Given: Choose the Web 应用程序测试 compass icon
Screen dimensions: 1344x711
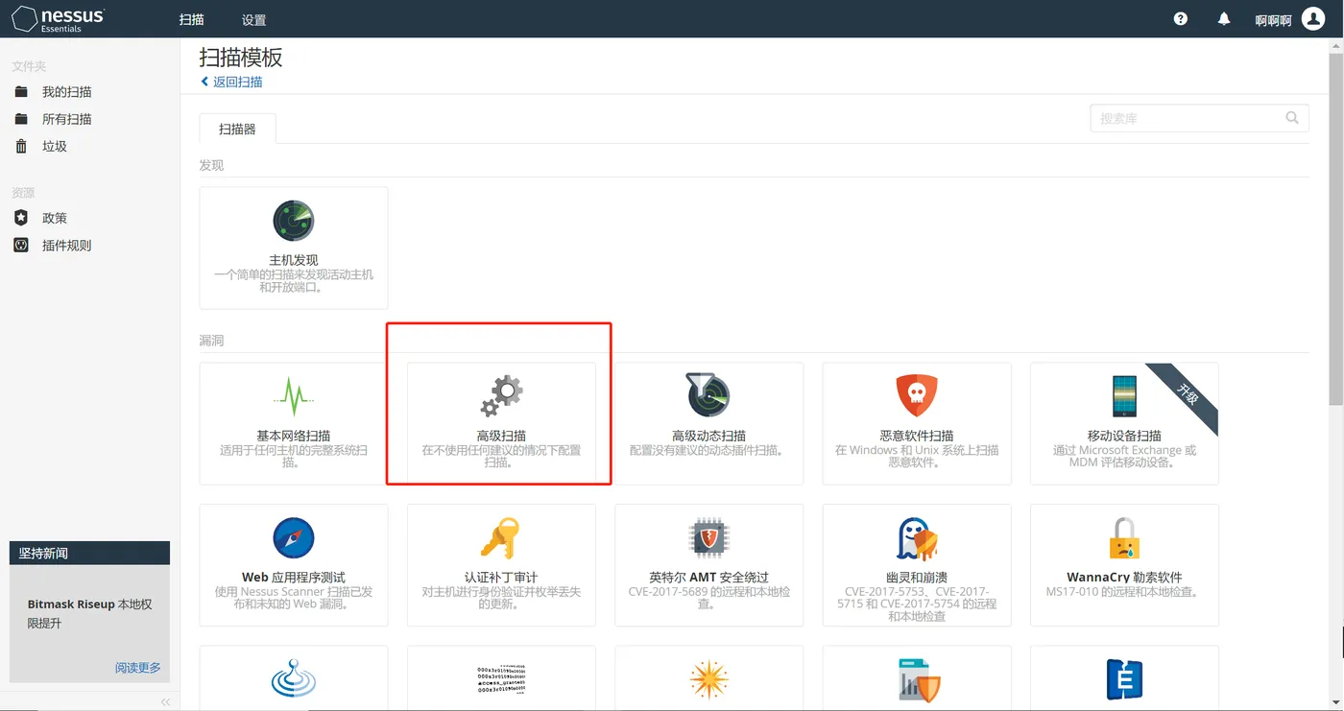Looking at the screenshot, I should pos(294,537).
